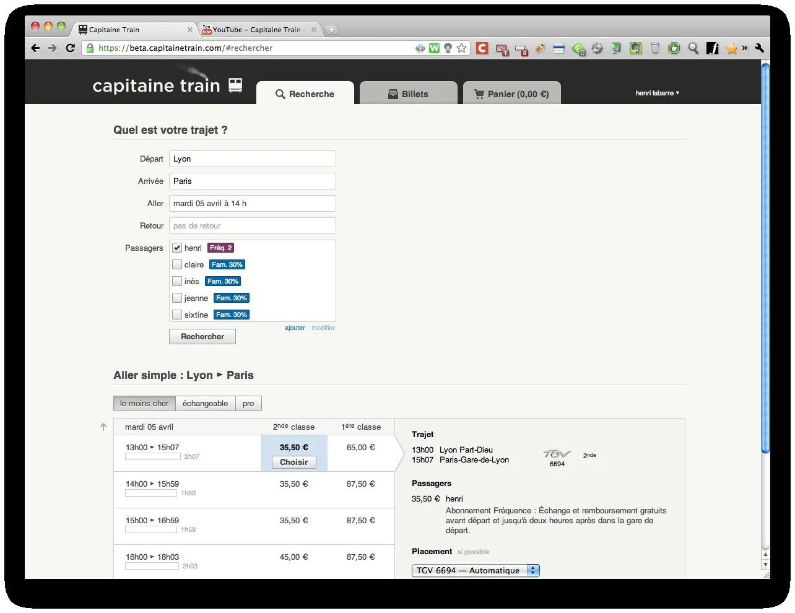Click the trash can extension icon
Viewport: 795px width, 613px height.
click(655, 48)
